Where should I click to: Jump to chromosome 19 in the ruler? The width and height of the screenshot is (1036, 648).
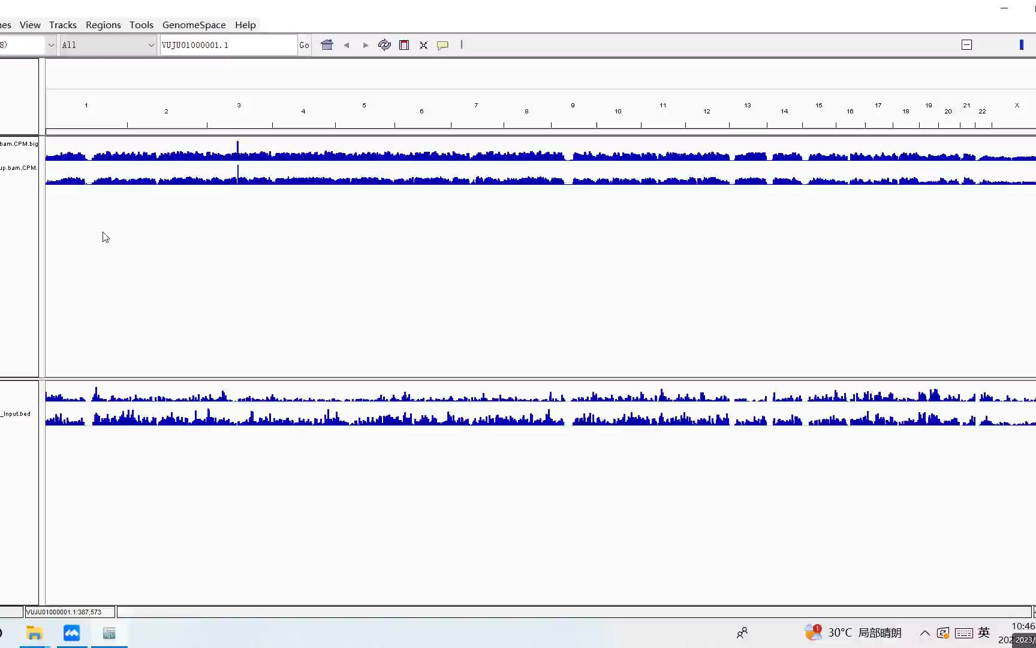click(x=929, y=106)
